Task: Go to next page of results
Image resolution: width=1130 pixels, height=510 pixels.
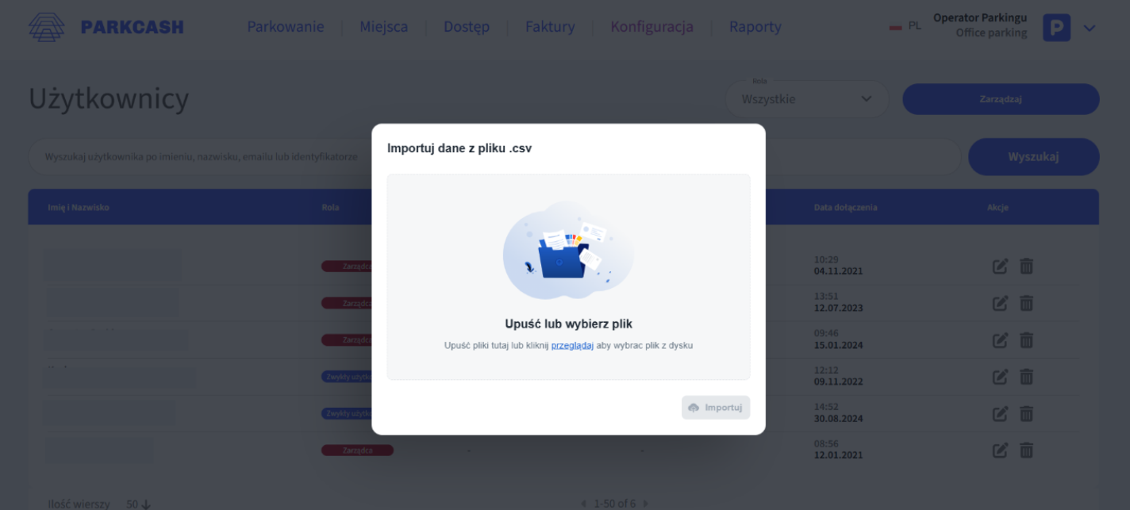Action: (645, 504)
